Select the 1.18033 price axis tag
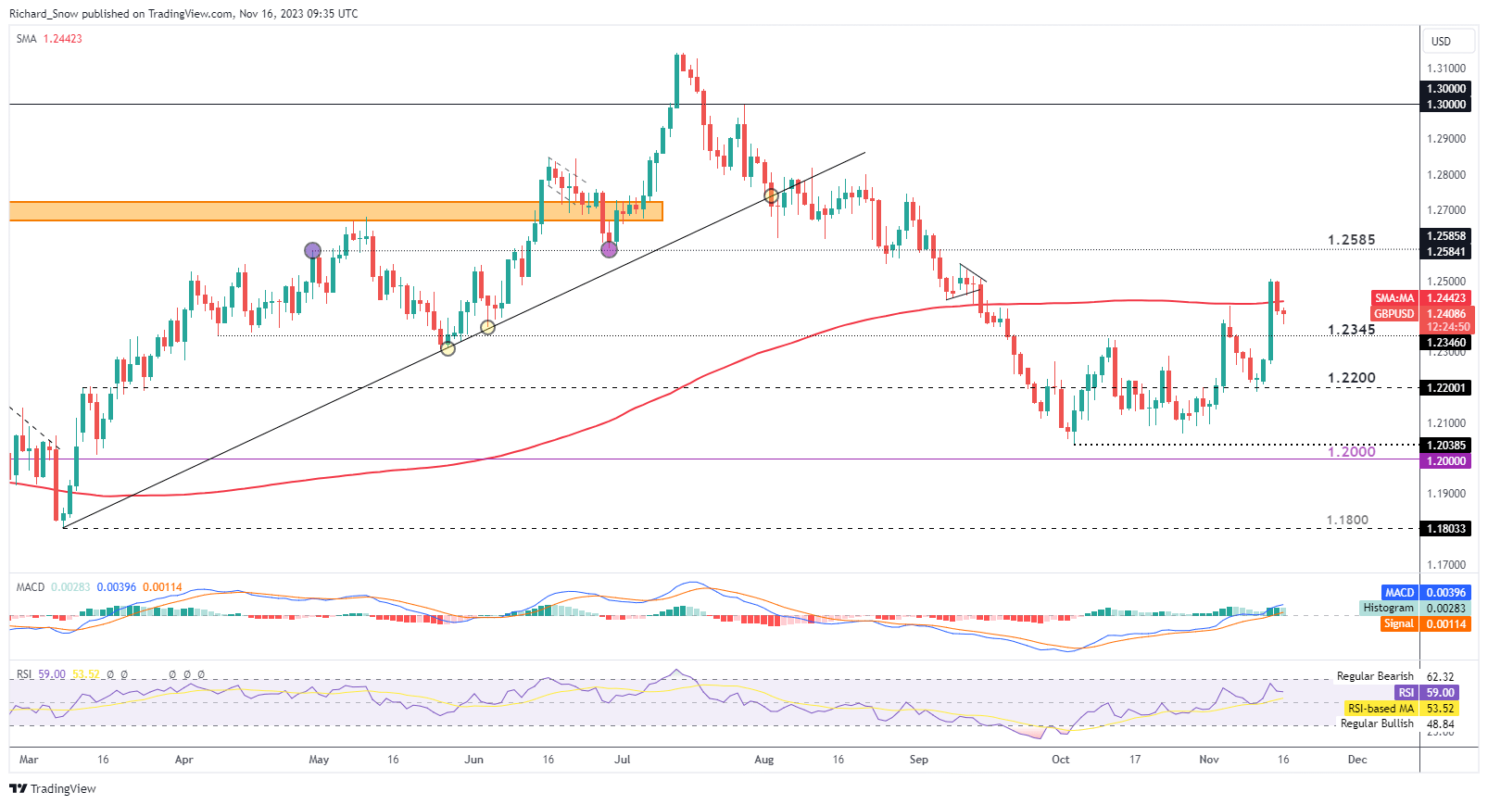 click(x=1445, y=529)
